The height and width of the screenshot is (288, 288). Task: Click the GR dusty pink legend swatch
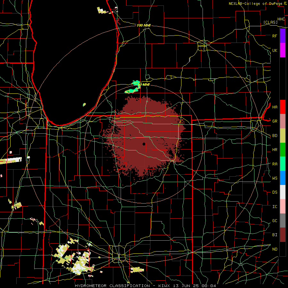point(283,121)
